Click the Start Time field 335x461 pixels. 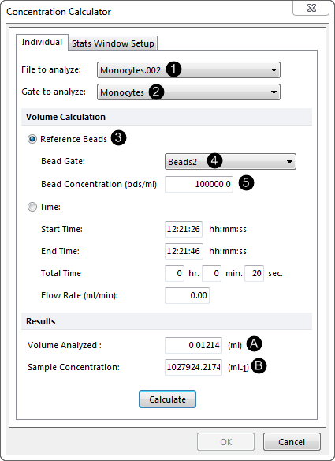(x=184, y=229)
